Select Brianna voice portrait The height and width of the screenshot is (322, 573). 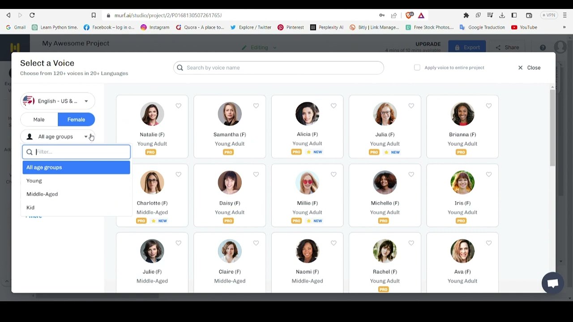point(462,114)
